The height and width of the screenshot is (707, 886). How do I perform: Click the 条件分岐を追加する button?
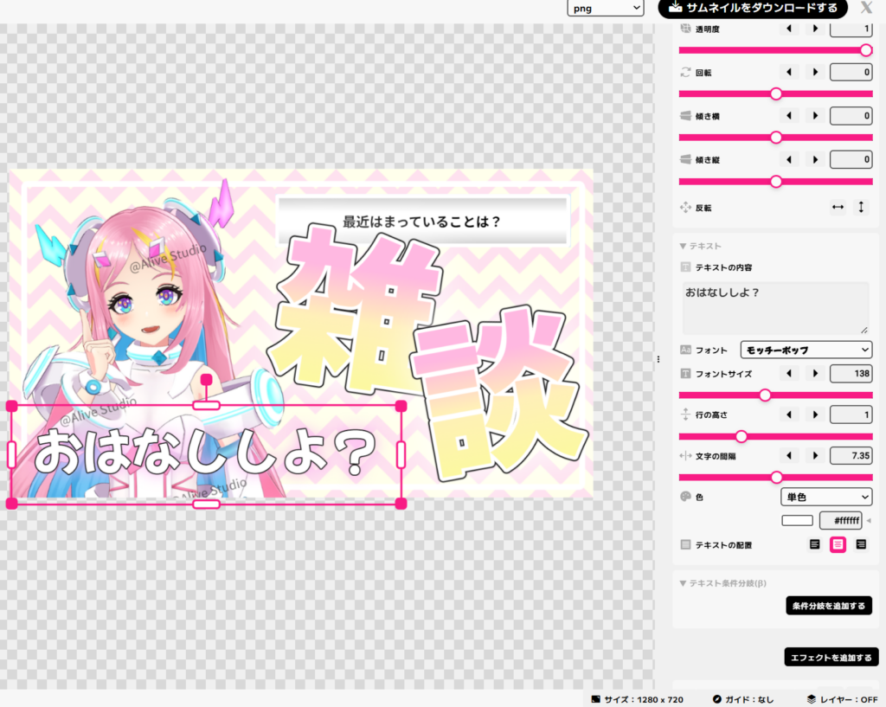[x=828, y=606]
